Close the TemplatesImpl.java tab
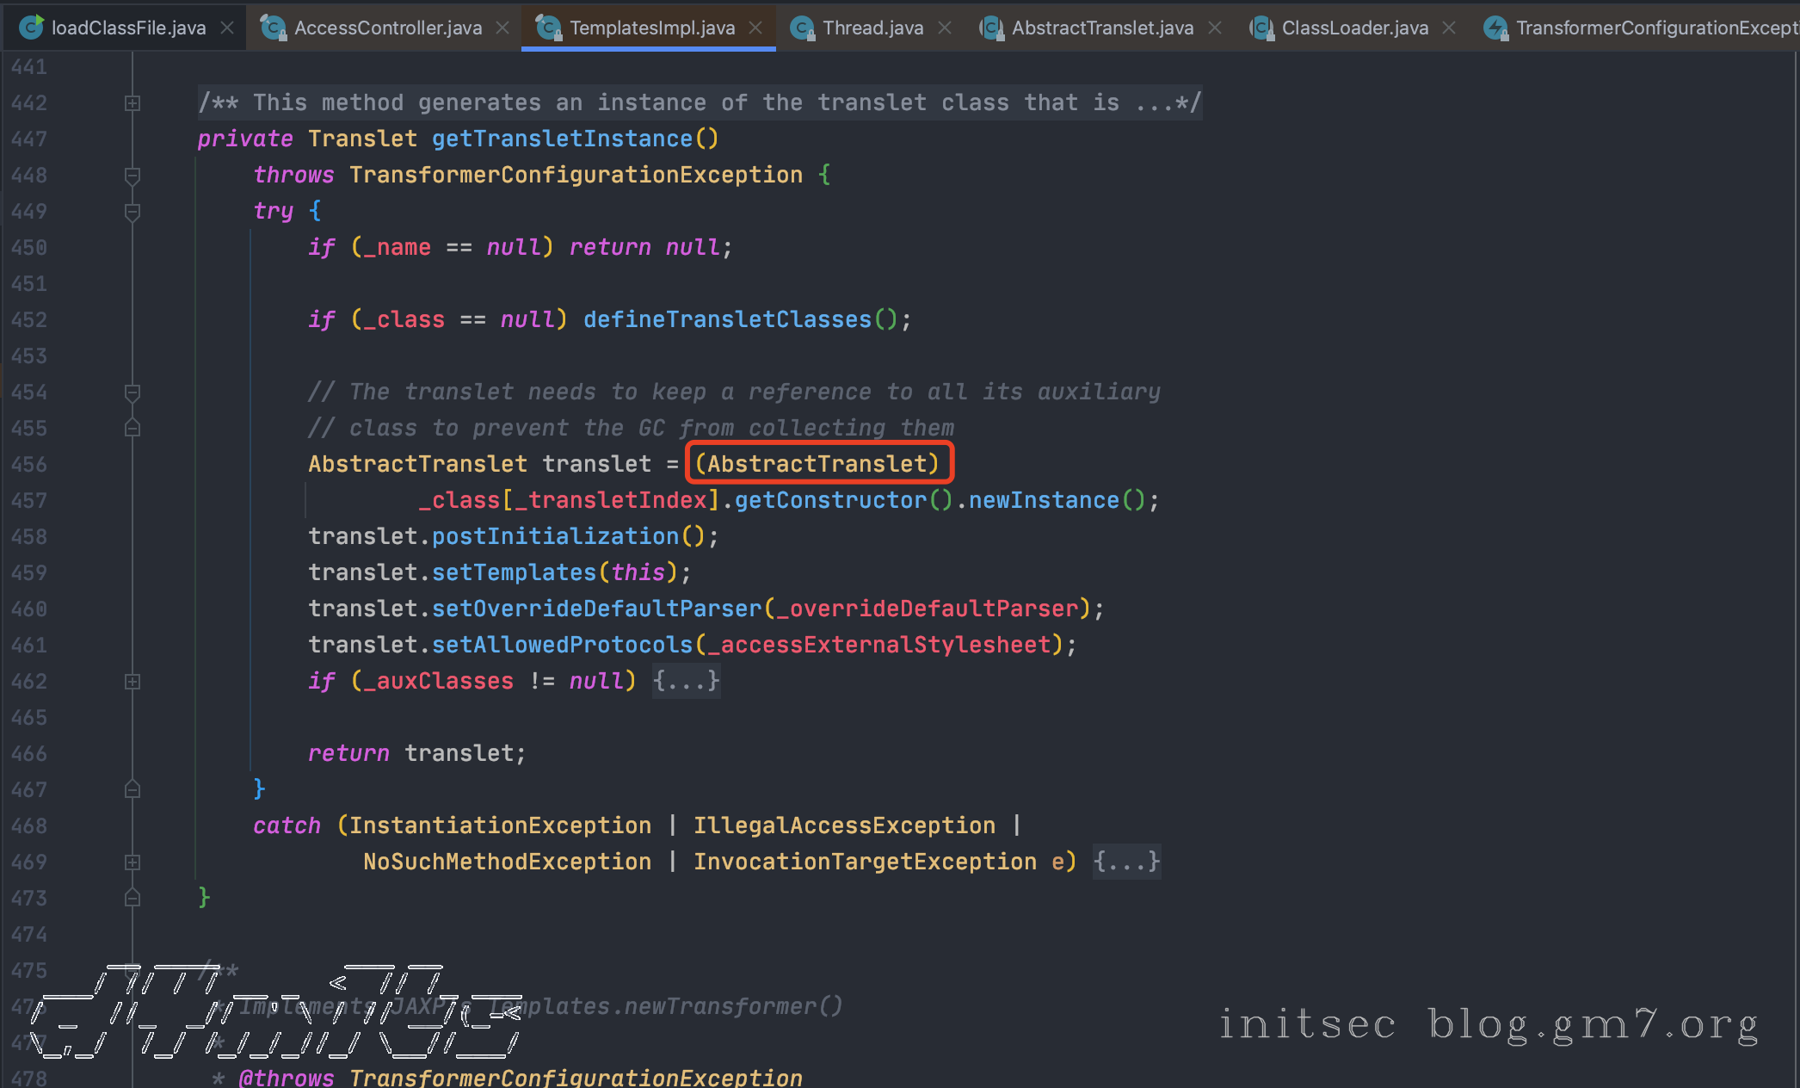This screenshot has width=1800, height=1088. click(x=755, y=28)
